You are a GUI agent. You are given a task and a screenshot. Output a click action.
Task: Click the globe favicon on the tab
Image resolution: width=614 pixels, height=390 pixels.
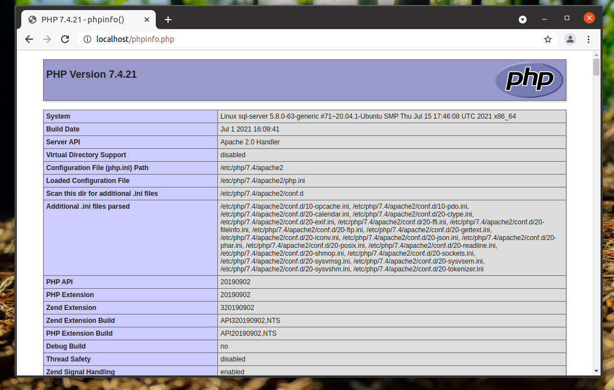(x=32, y=20)
